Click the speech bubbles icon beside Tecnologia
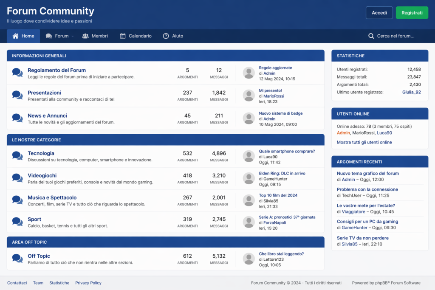435x290 pixels. click(17, 156)
